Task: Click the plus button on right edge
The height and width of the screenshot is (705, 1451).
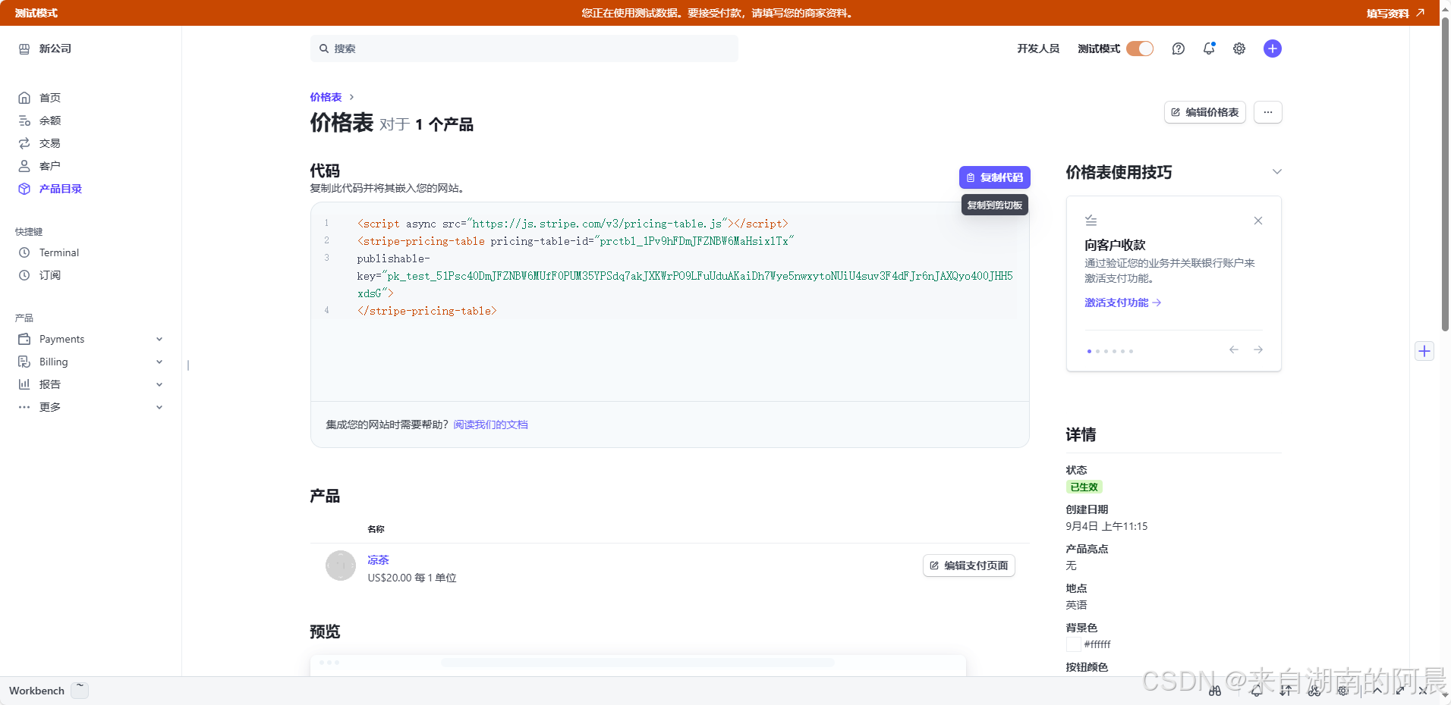Action: [x=1424, y=351]
